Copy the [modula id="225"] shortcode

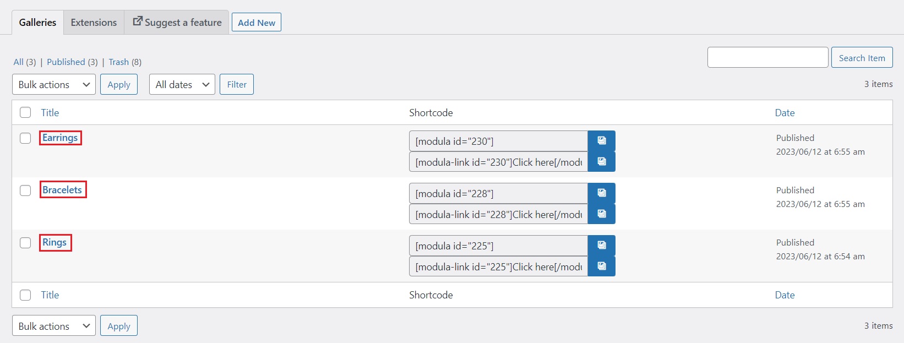coord(601,246)
